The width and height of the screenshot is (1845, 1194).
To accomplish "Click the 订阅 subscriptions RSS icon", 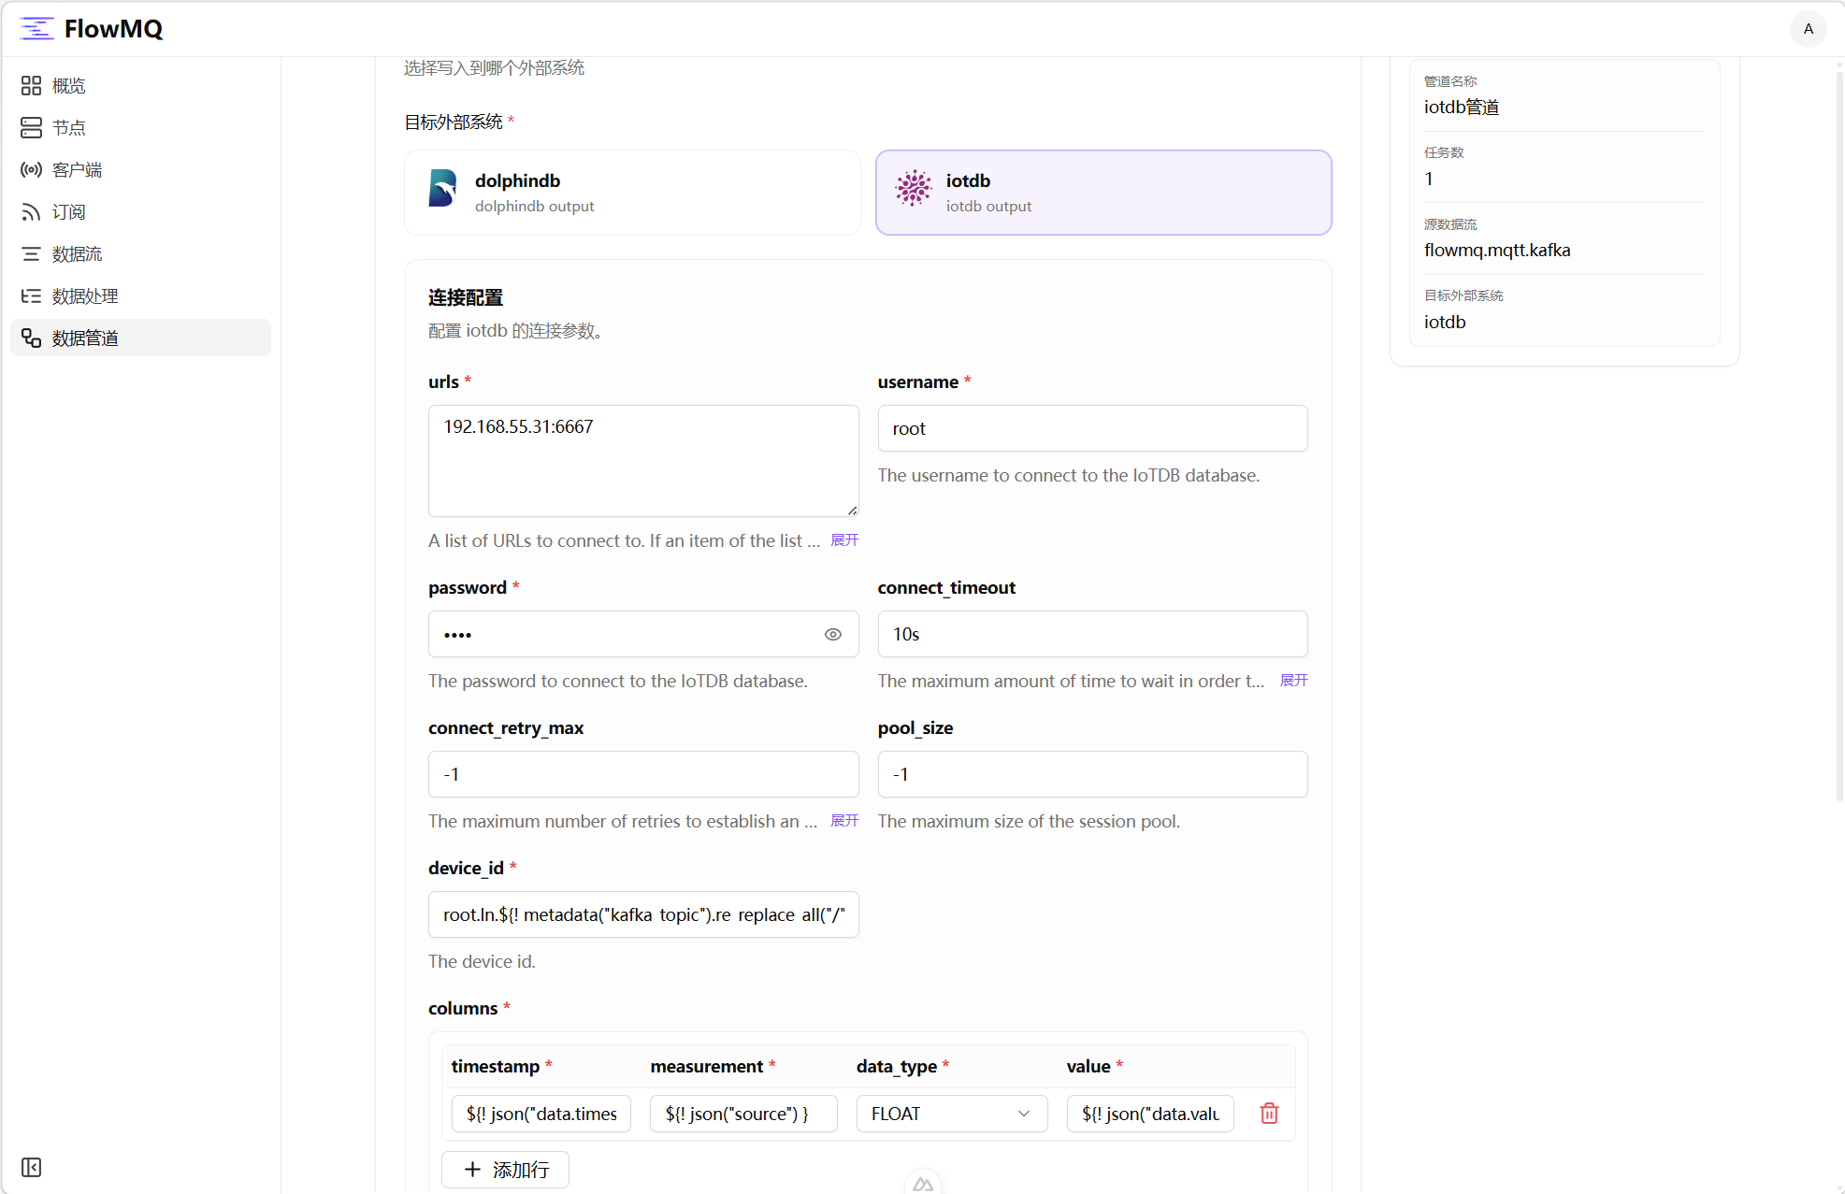I will [x=31, y=212].
